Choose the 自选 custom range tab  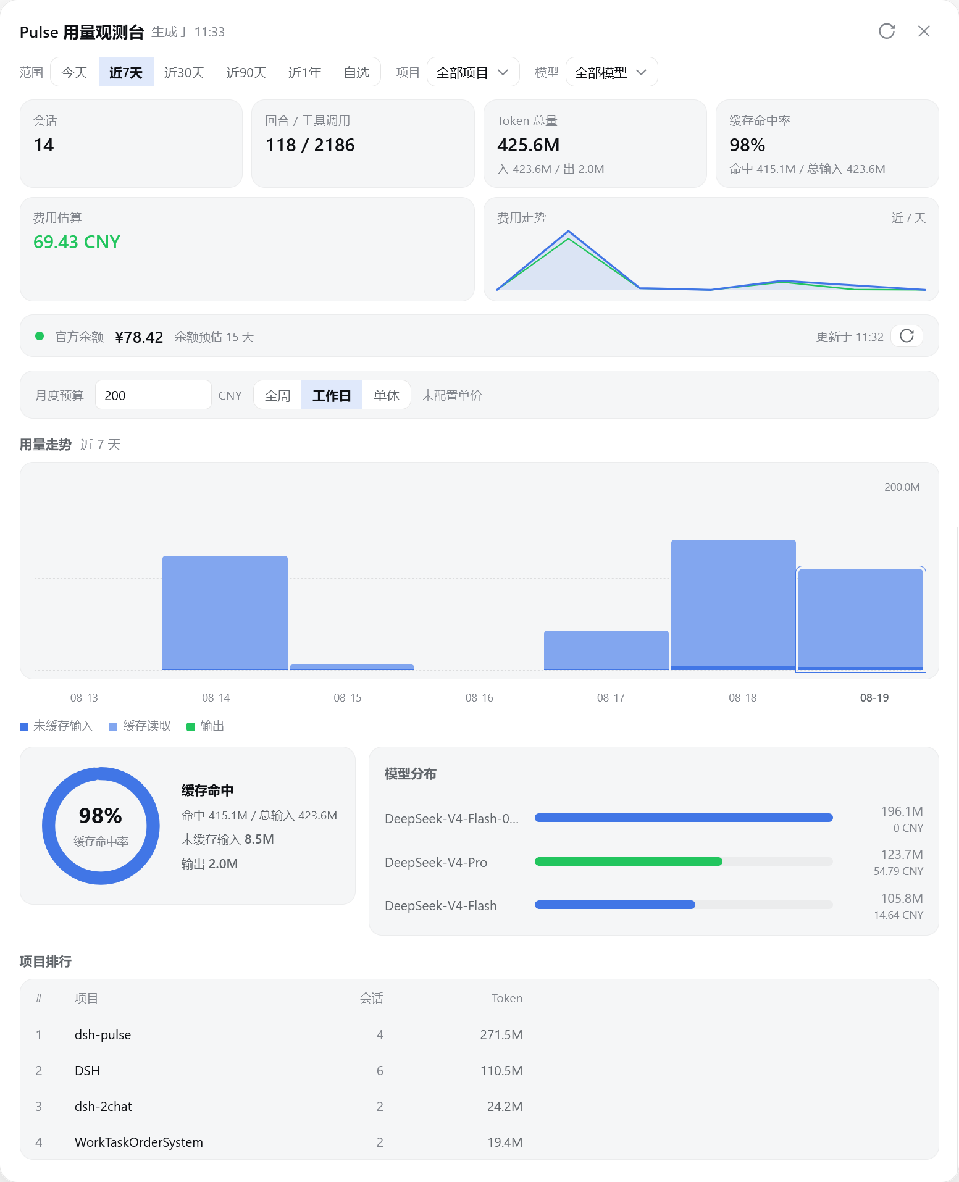point(356,72)
